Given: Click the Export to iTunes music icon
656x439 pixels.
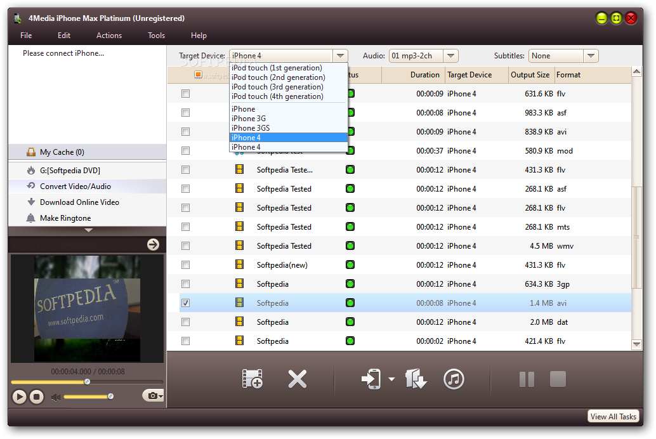Looking at the screenshot, I should pos(454,379).
